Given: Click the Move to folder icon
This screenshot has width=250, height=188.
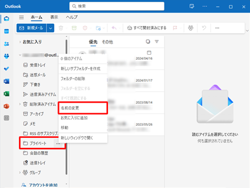Looking at the screenshot, I should (x=98, y=28).
